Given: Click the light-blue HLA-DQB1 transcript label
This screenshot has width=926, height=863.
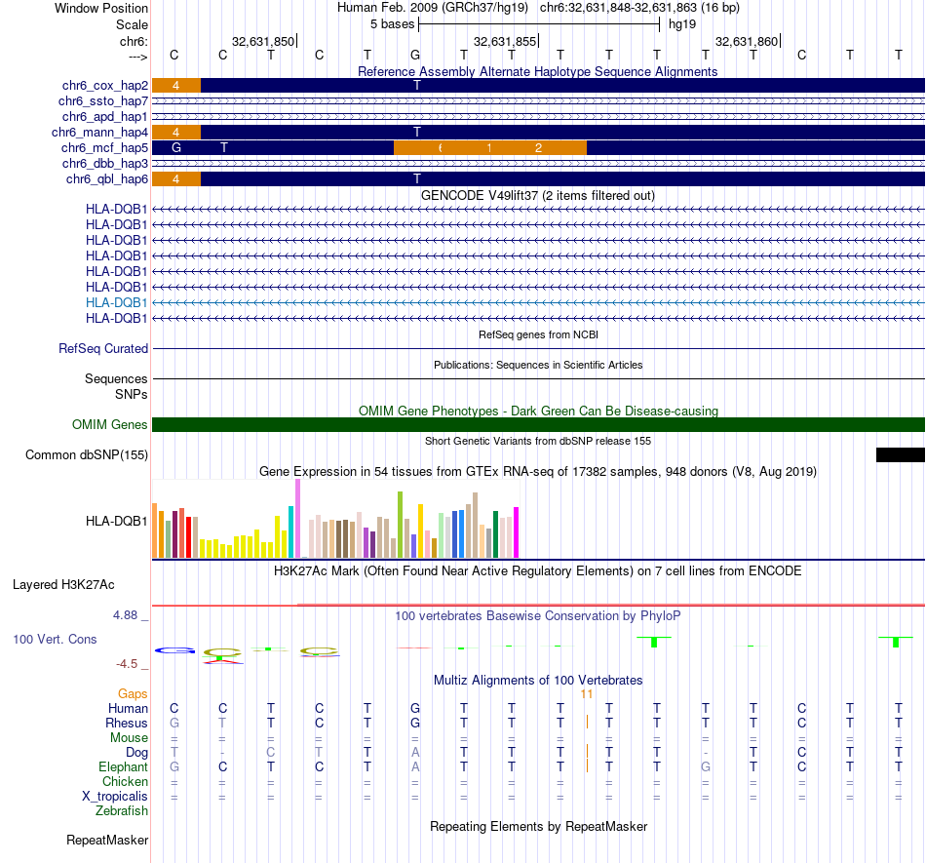Looking at the screenshot, I should (116, 303).
